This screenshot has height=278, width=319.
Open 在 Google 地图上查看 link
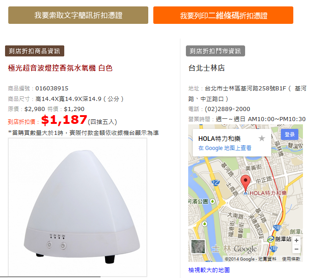(225, 148)
